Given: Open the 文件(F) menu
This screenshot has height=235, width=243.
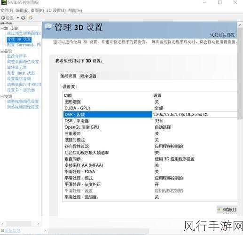Looking at the screenshot, I should pos(7,10).
